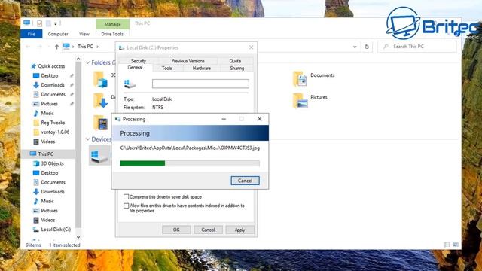
Task: Switch to details view in status bar
Action: click(447, 245)
